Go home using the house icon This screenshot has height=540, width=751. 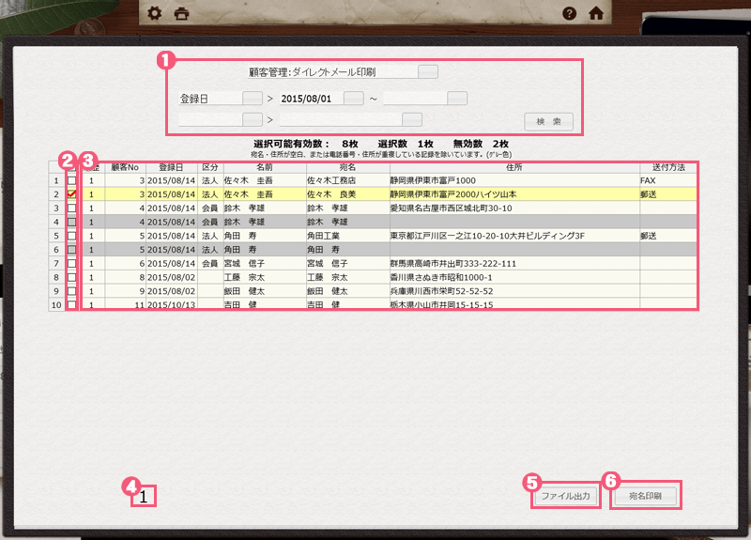[x=595, y=13]
